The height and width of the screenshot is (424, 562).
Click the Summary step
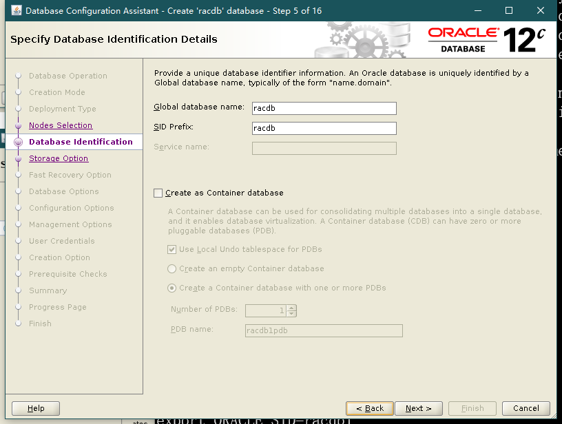48,290
